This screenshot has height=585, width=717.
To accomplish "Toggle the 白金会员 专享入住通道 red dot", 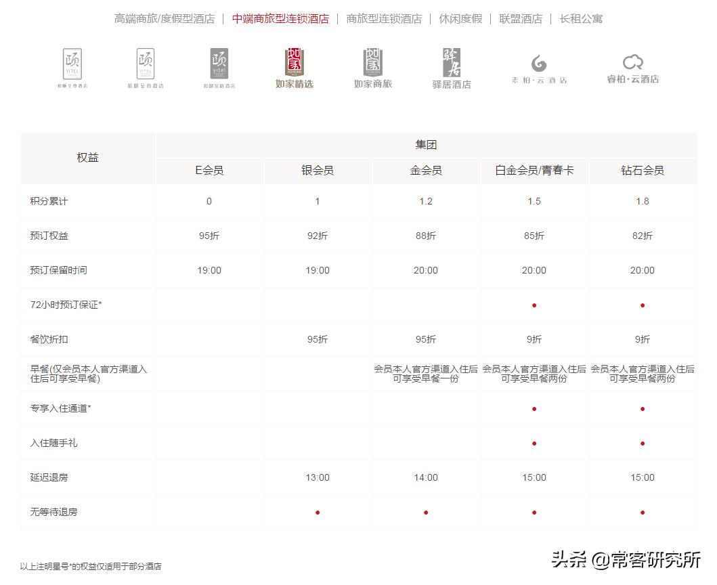I will pos(534,409).
